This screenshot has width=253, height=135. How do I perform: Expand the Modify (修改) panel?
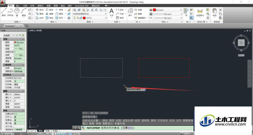53,22
